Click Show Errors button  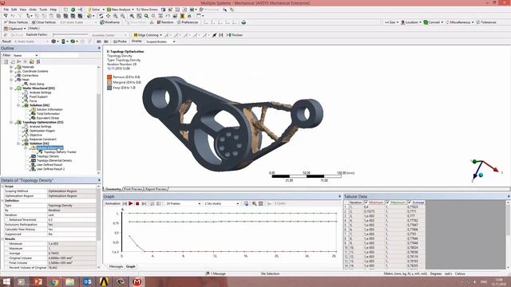point(147,10)
